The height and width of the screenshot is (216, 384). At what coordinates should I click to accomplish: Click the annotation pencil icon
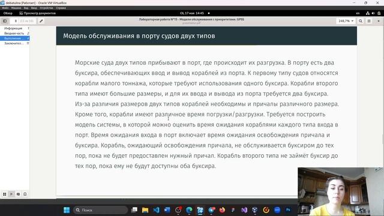[x=41, y=21]
